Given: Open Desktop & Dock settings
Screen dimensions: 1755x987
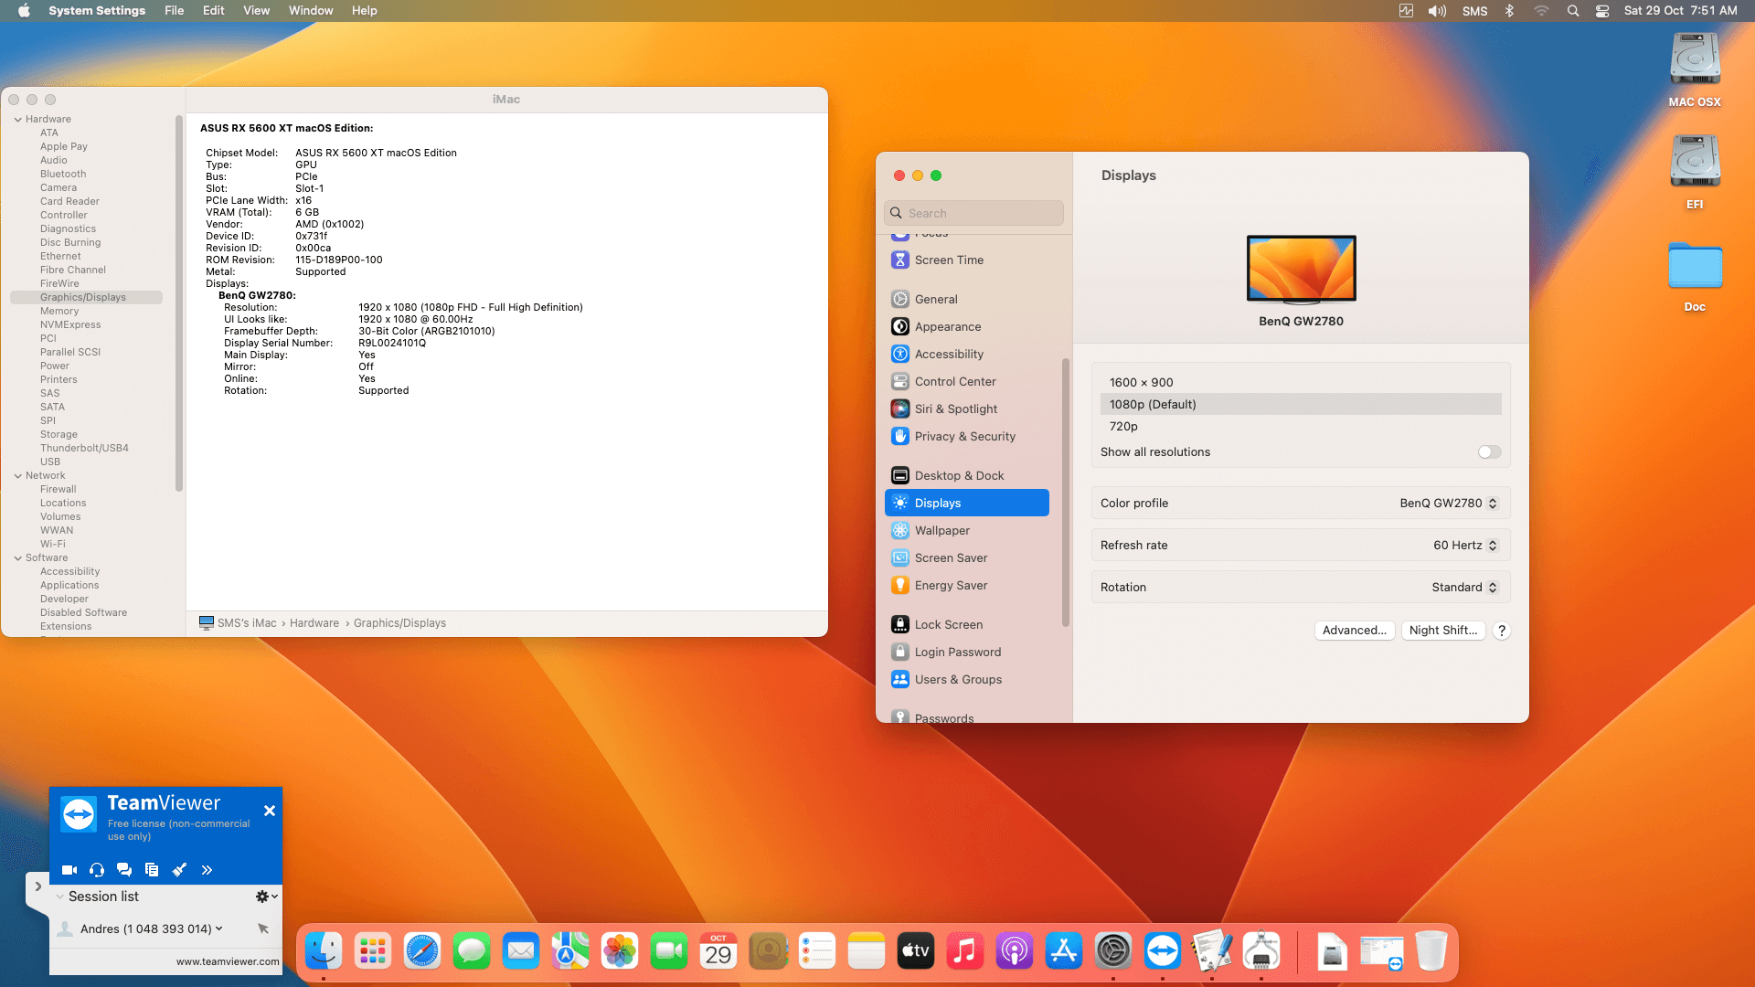Looking at the screenshot, I should point(967,476).
